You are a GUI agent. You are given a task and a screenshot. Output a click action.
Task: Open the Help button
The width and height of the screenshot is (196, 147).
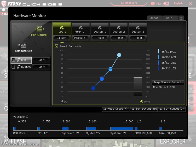[169, 18]
